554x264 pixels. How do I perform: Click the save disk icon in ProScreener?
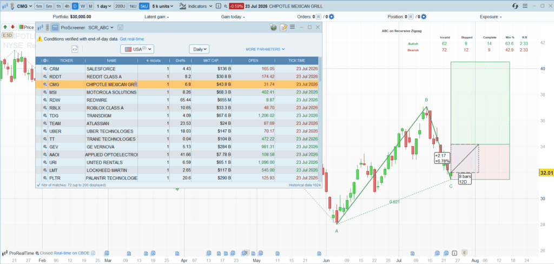click(120, 27)
